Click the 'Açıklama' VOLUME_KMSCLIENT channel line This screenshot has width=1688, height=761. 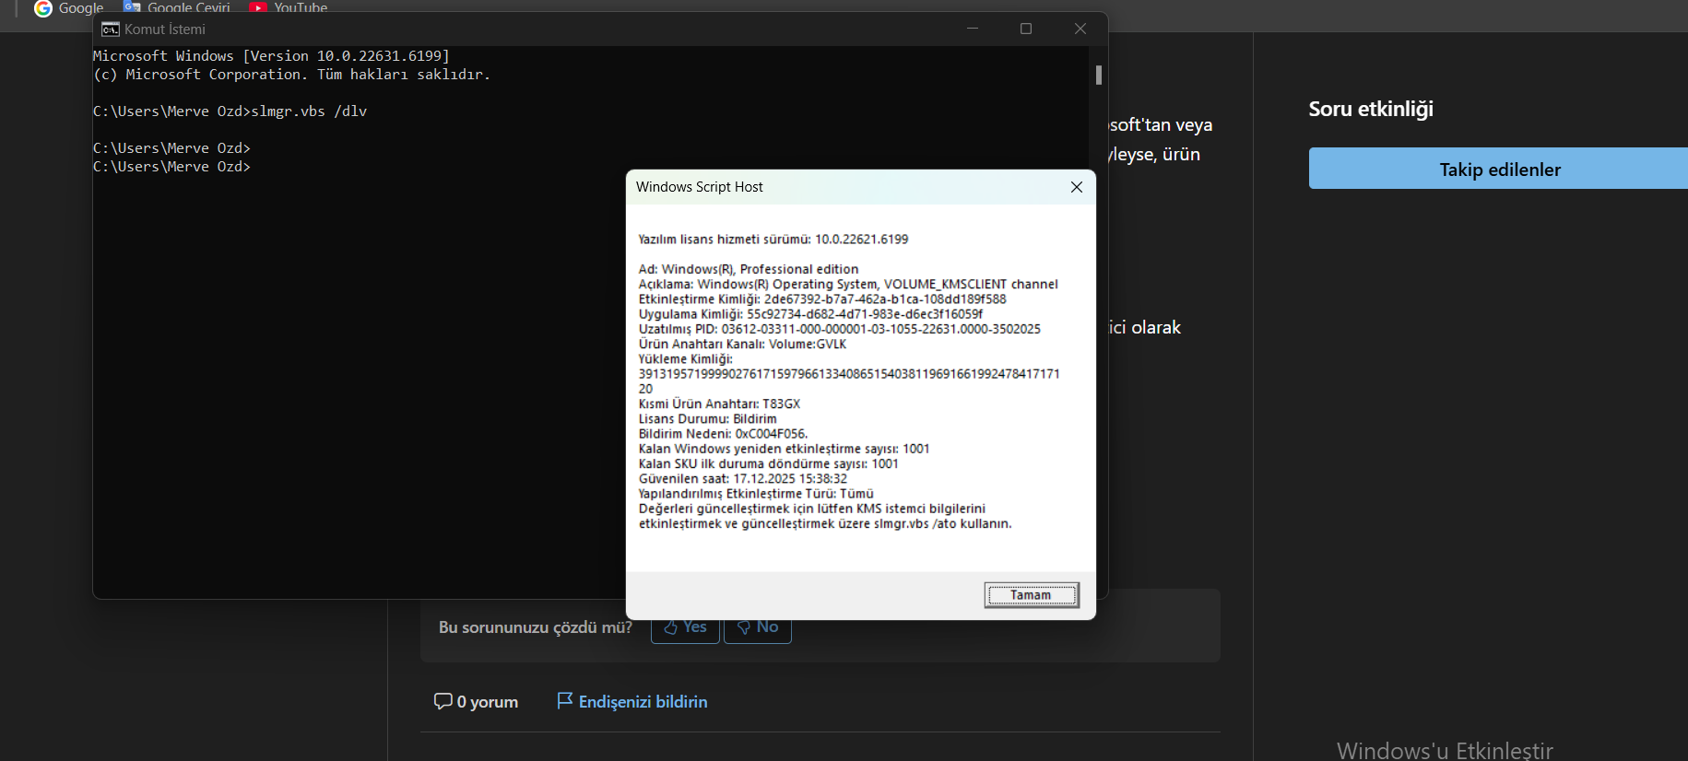(x=848, y=285)
